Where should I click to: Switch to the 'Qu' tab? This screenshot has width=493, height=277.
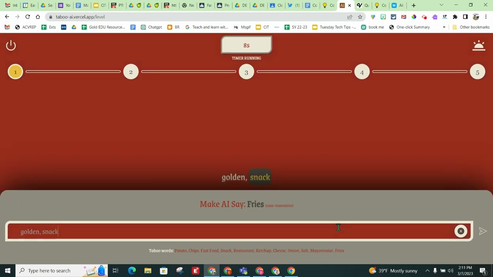tap(362, 5)
